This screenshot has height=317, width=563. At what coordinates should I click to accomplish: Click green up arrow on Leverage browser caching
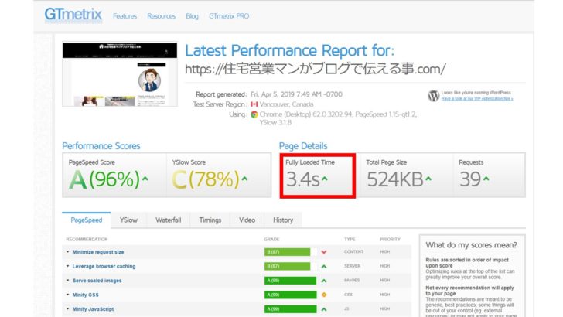click(324, 267)
